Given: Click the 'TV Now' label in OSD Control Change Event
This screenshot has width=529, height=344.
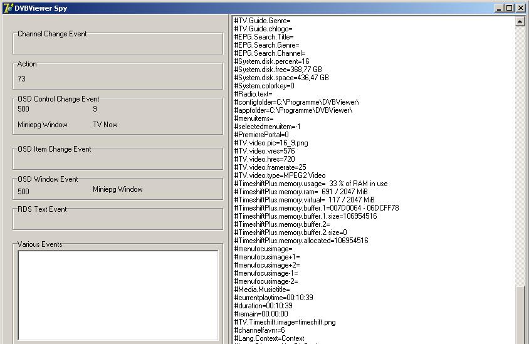Looking at the screenshot, I should click(105, 125).
